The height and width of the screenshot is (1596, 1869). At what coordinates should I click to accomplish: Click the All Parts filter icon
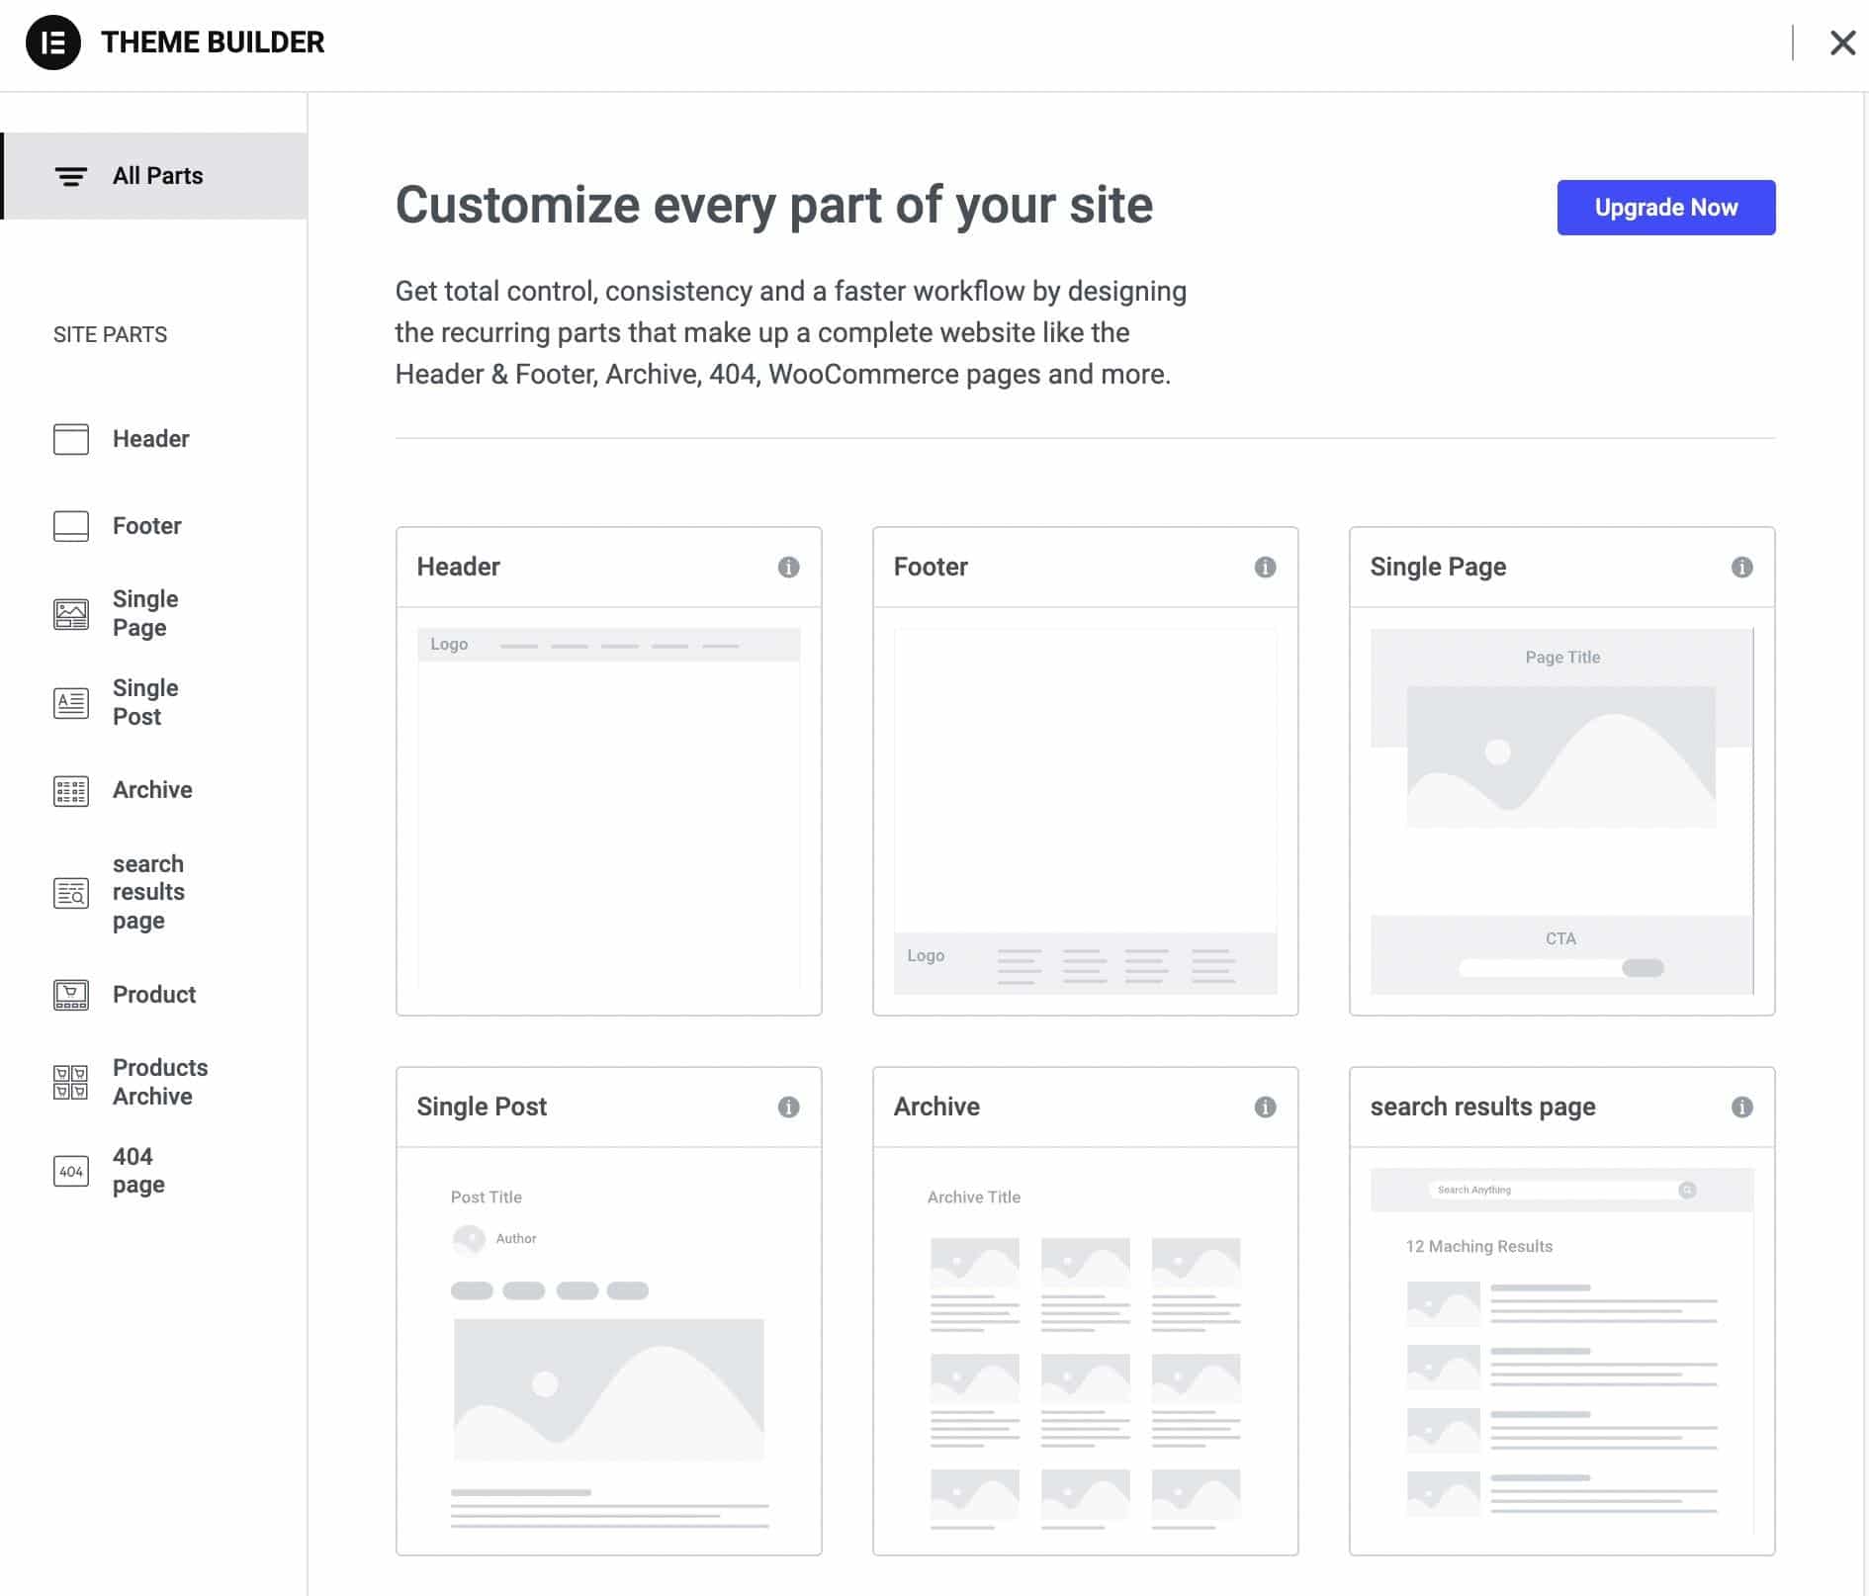[70, 175]
